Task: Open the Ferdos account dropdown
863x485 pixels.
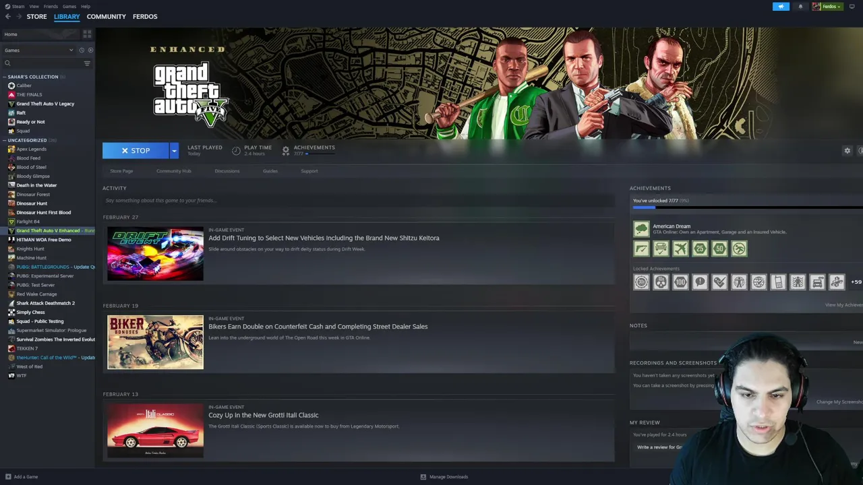Action: pos(827,7)
